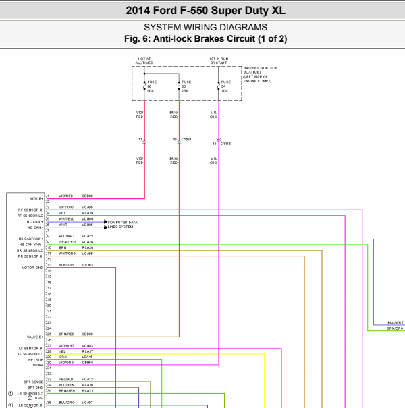Click the 'GRN' wire color on pin 29
Viewport: 405px width, 408px height.
click(x=63, y=357)
